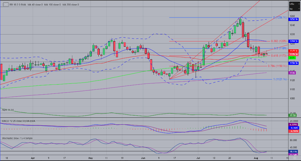Click the 80.000 stochastic axis label
Screen dimensions: 301x161
click(293, 140)
